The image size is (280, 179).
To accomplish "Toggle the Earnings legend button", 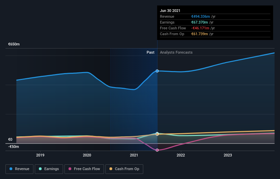I will coord(49,169).
